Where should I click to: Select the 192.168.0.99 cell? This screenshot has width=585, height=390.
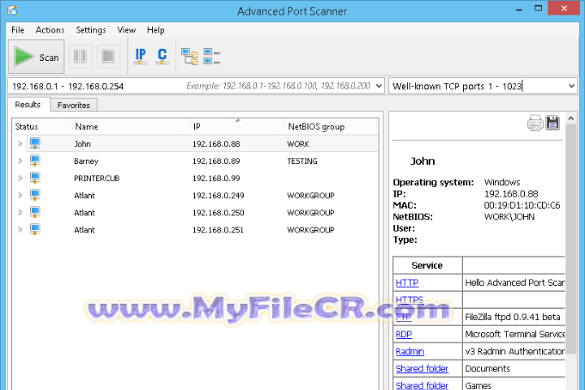tap(216, 179)
